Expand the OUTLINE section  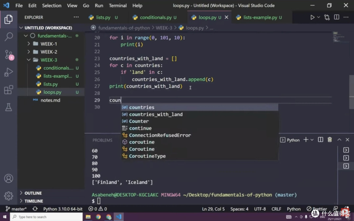(x=33, y=193)
